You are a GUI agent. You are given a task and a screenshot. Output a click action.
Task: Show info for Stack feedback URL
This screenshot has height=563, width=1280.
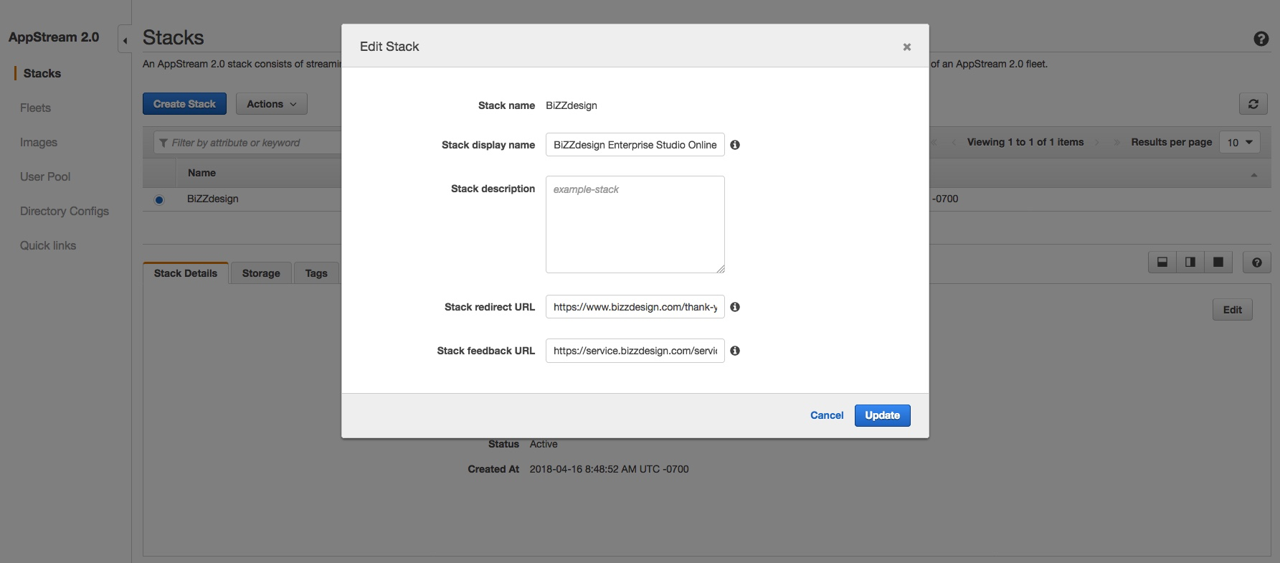point(735,351)
